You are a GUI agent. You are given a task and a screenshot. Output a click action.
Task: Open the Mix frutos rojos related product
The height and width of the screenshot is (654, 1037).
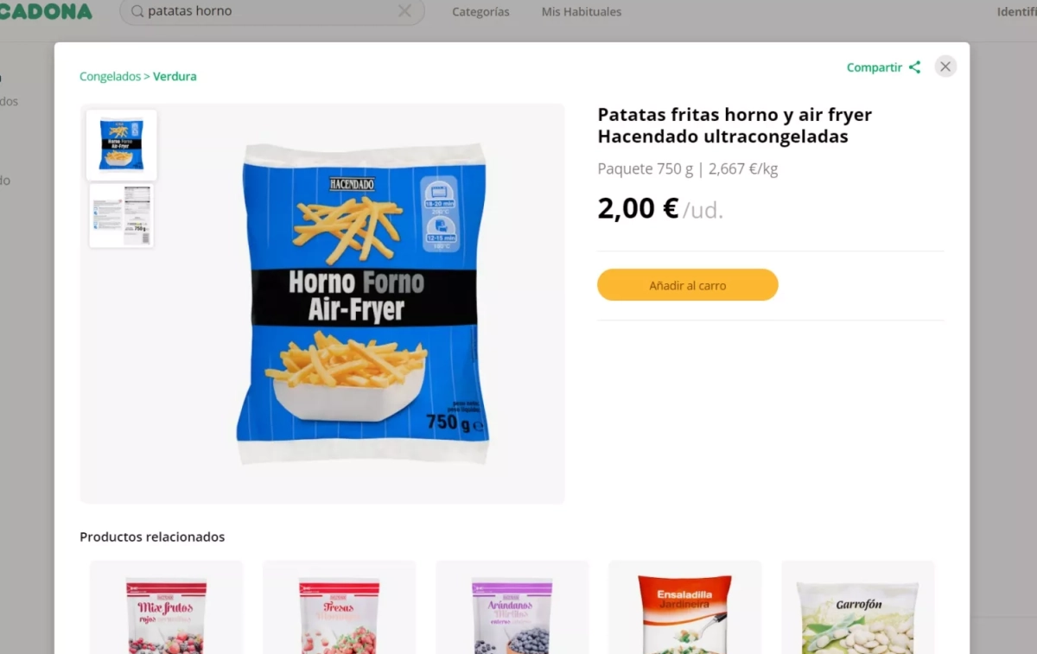point(167,607)
